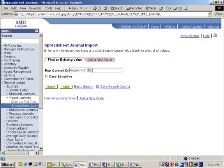The height and width of the screenshot is (168, 224).
Task: Click the IE toolbar Home icon
Action: [105, 8]
